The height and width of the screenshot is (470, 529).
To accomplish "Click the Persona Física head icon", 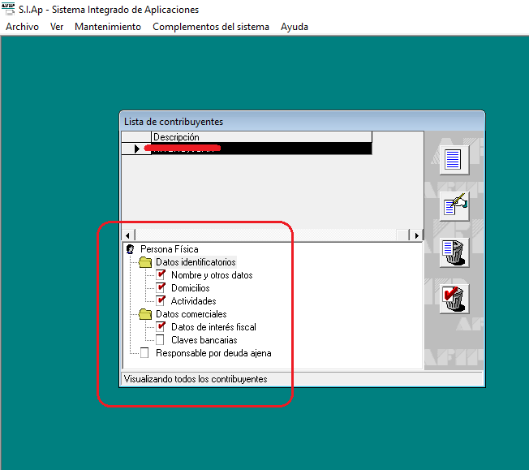I will [x=130, y=249].
